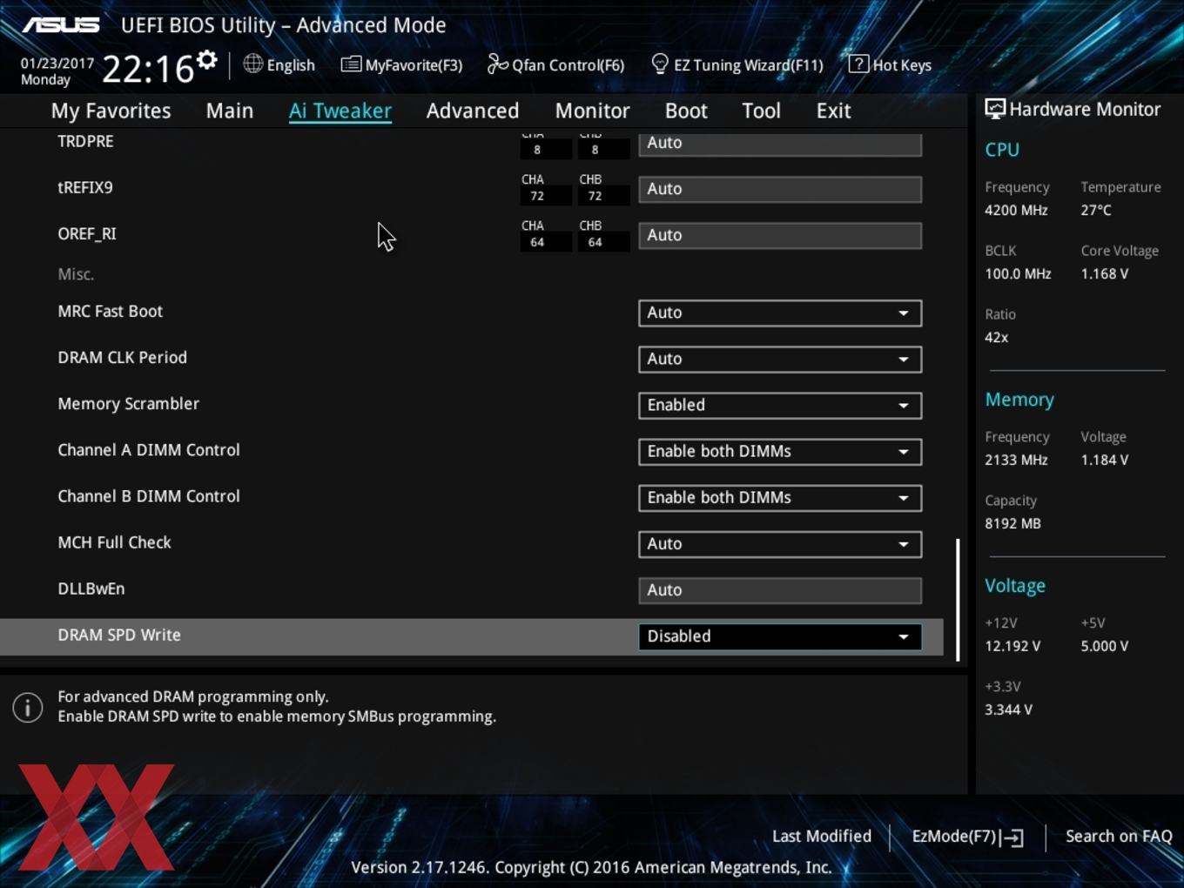Click the globe language icon
The image size is (1184, 888).
click(252, 64)
